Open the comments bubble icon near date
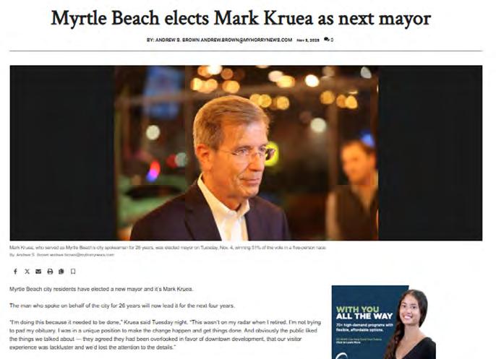496x359 pixels. [327, 40]
